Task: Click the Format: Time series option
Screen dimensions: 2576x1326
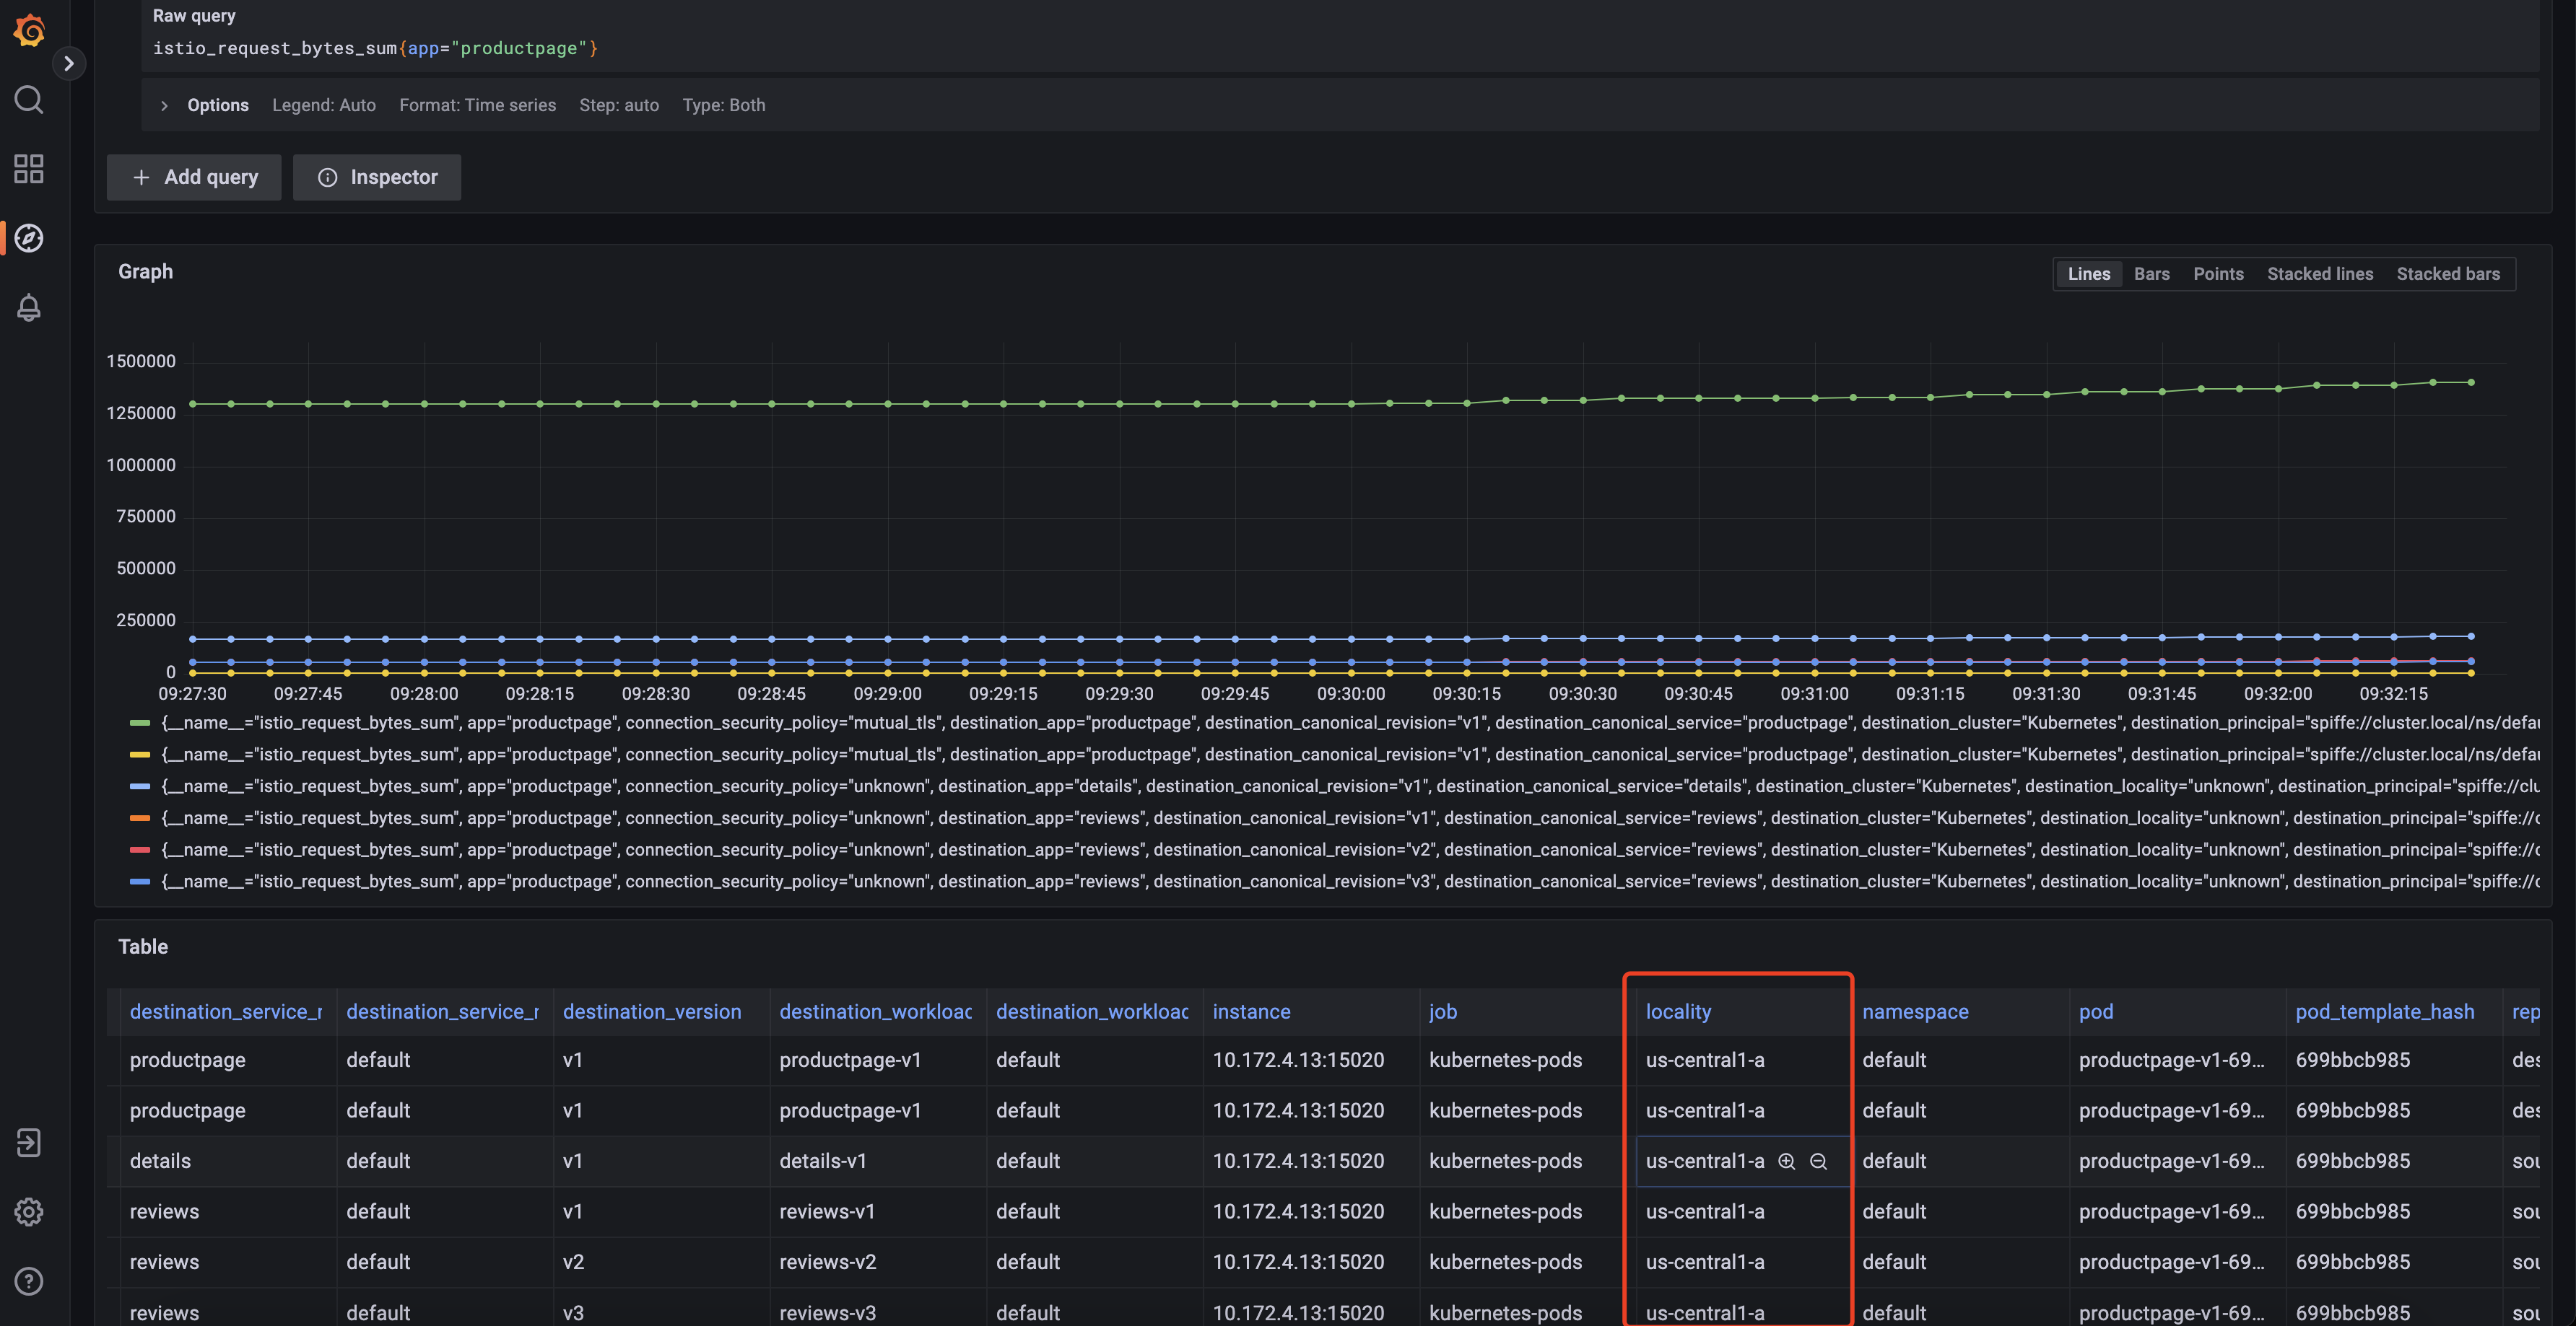Action: click(x=477, y=105)
